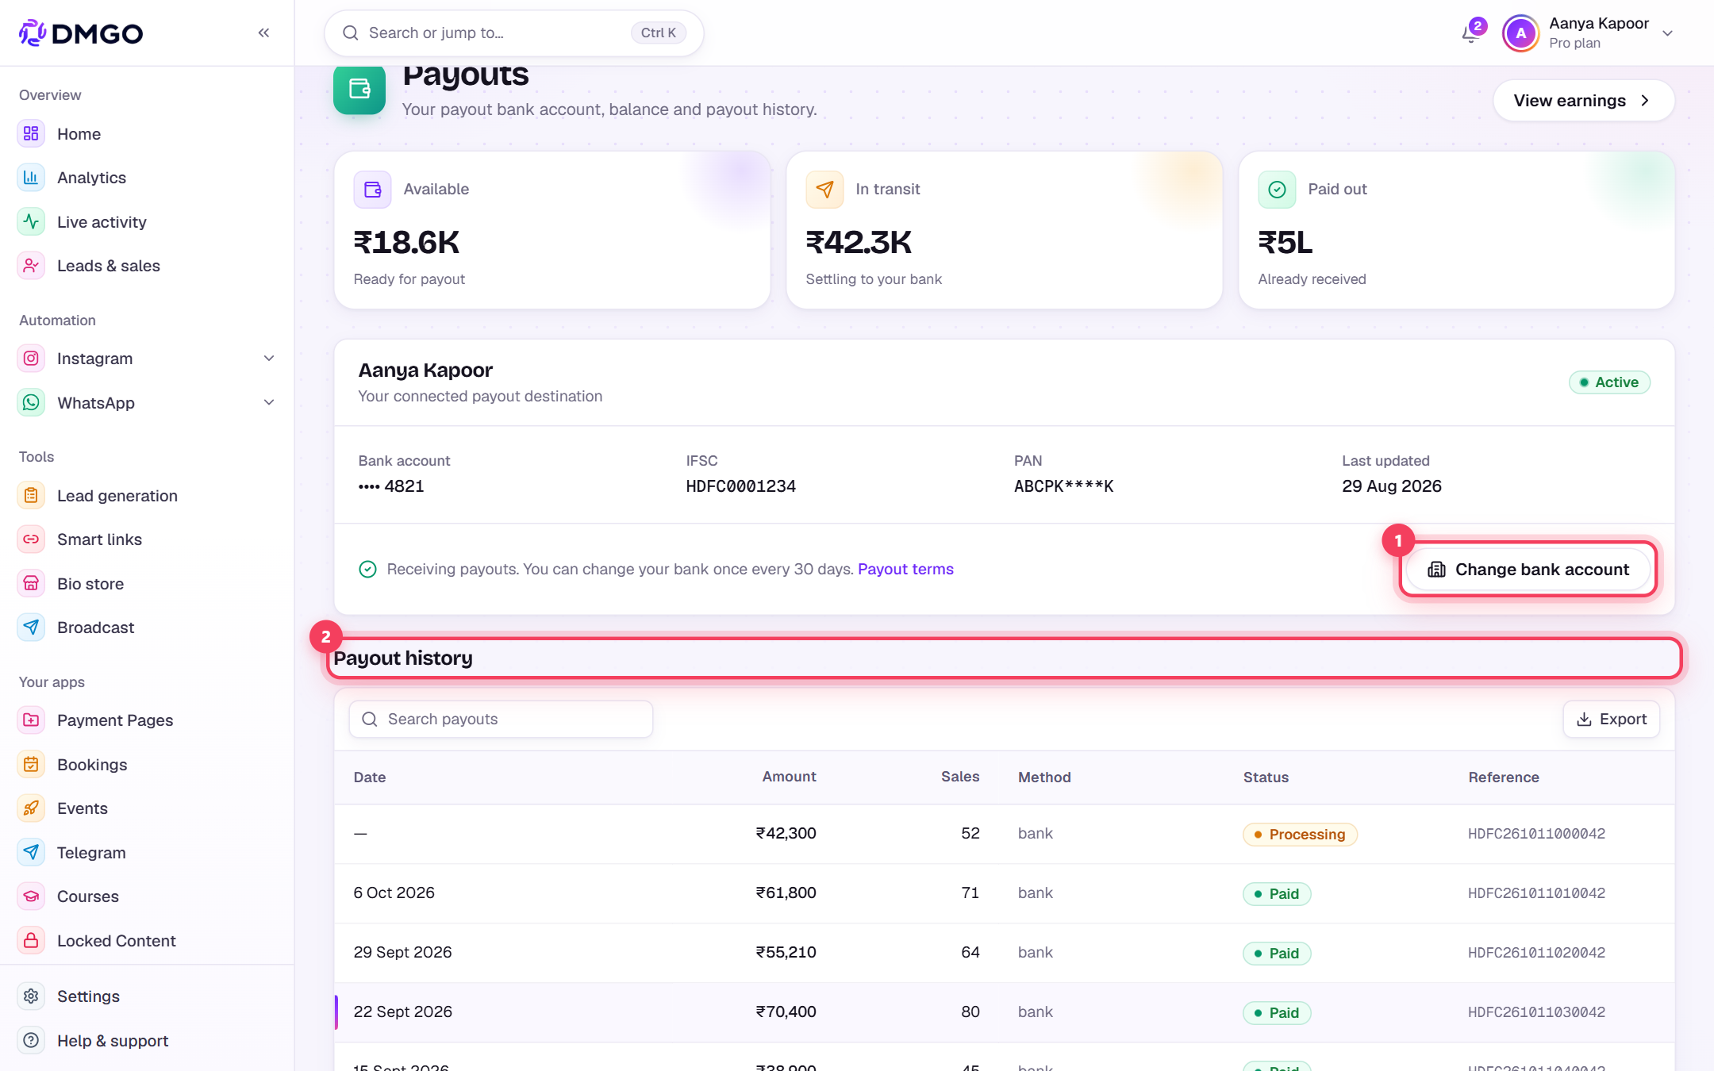Open the Smart links icon
The height and width of the screenshot is (1071, 1714).
[x=31, y=539]
